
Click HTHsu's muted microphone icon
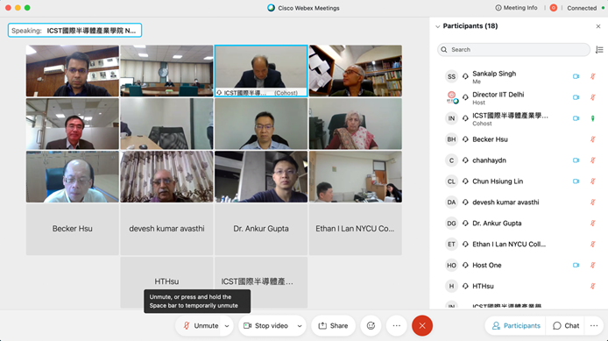(x=592, y=286)
